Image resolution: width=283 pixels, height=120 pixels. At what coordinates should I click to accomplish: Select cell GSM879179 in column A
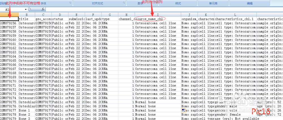coord(9,119)
